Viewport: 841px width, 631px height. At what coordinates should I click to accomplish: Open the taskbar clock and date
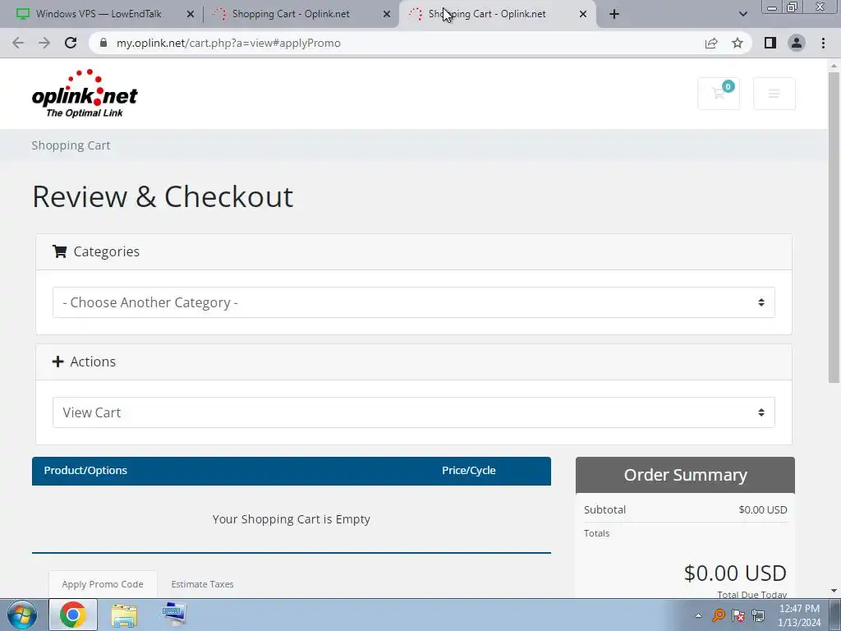coord(799,615)
